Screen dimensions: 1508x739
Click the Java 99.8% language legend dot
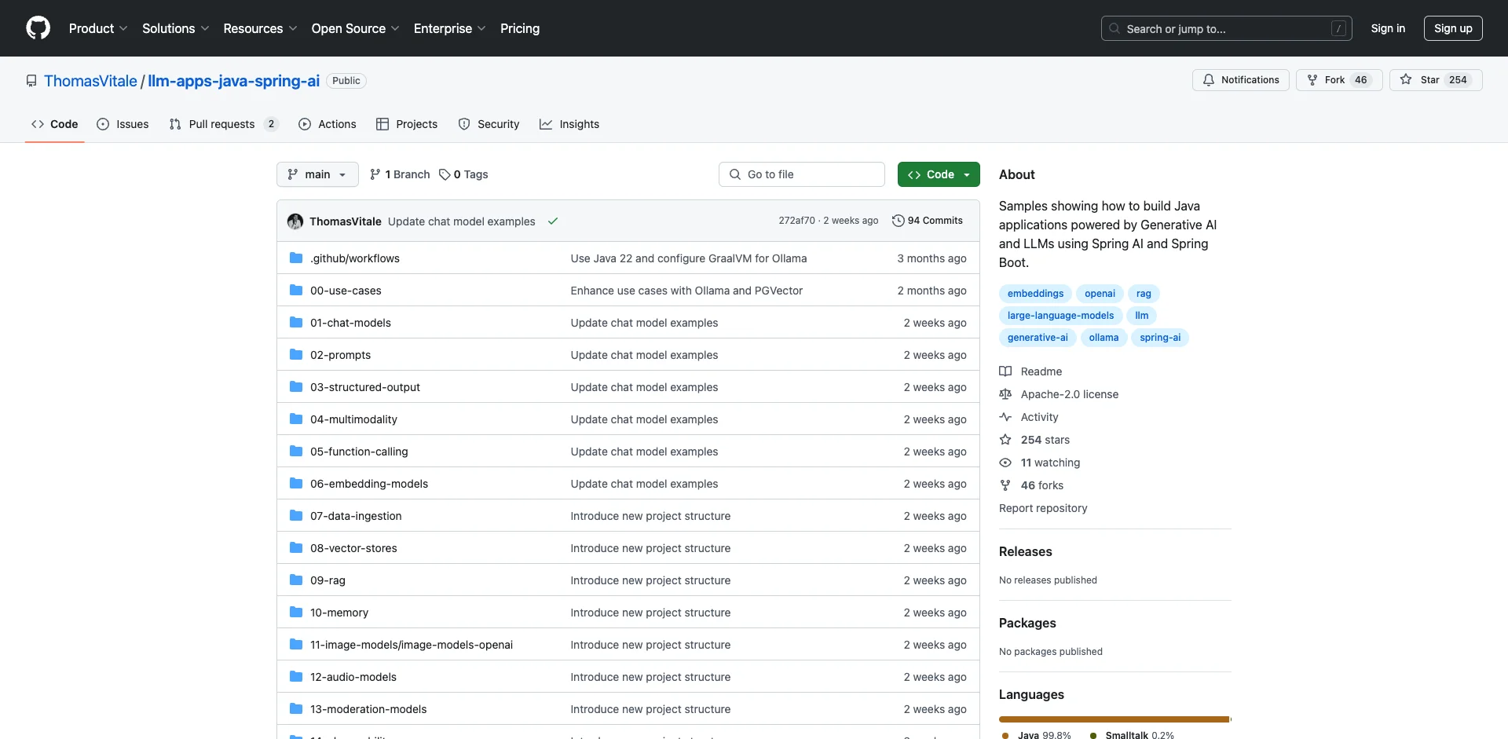pos(1005,735)
